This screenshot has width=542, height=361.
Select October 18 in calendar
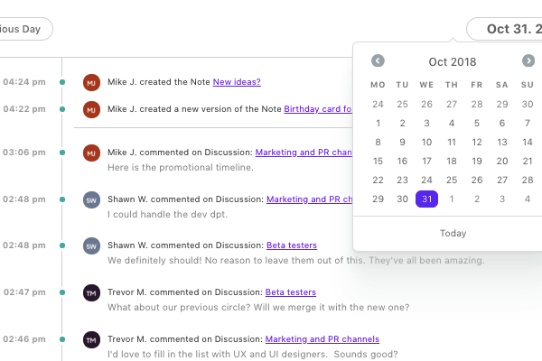[452, 161]
